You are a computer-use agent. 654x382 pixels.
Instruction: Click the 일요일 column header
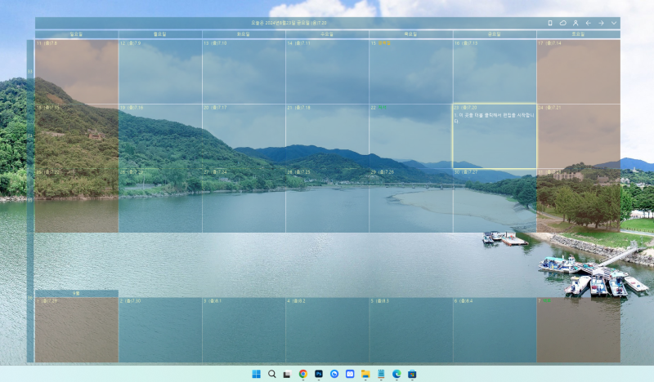click(x=77, y=34)
